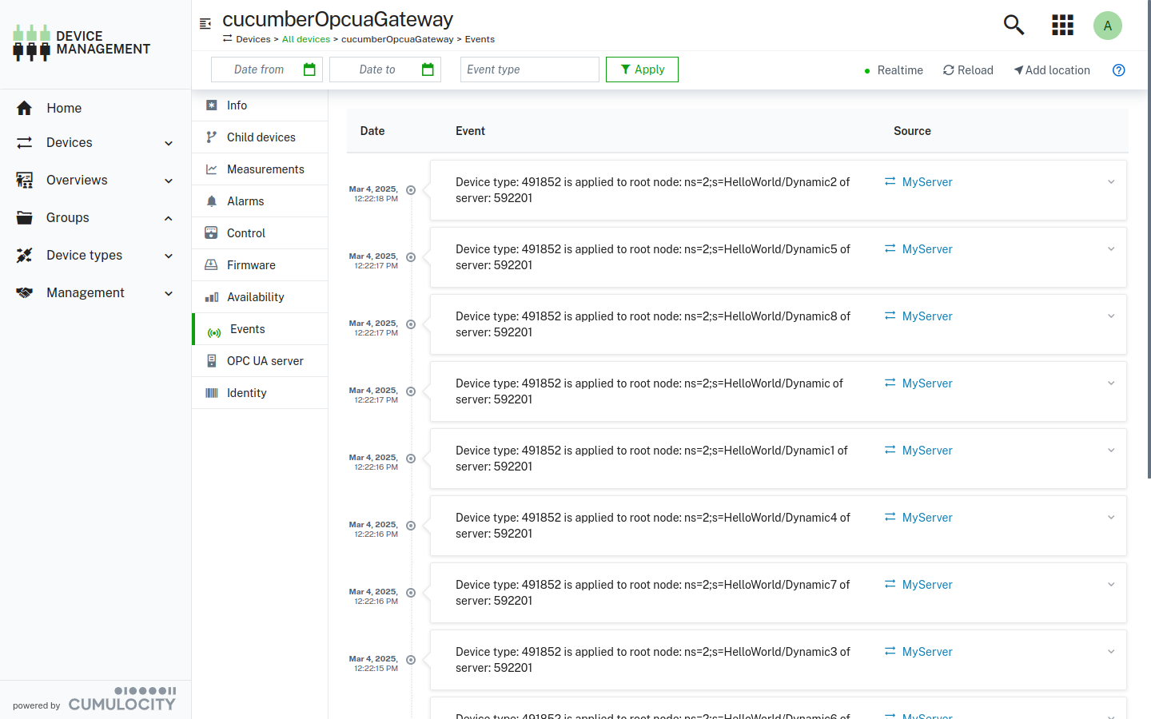Click the Event type input field
This screenshot has width=1151, height=719.
(529, 70)
